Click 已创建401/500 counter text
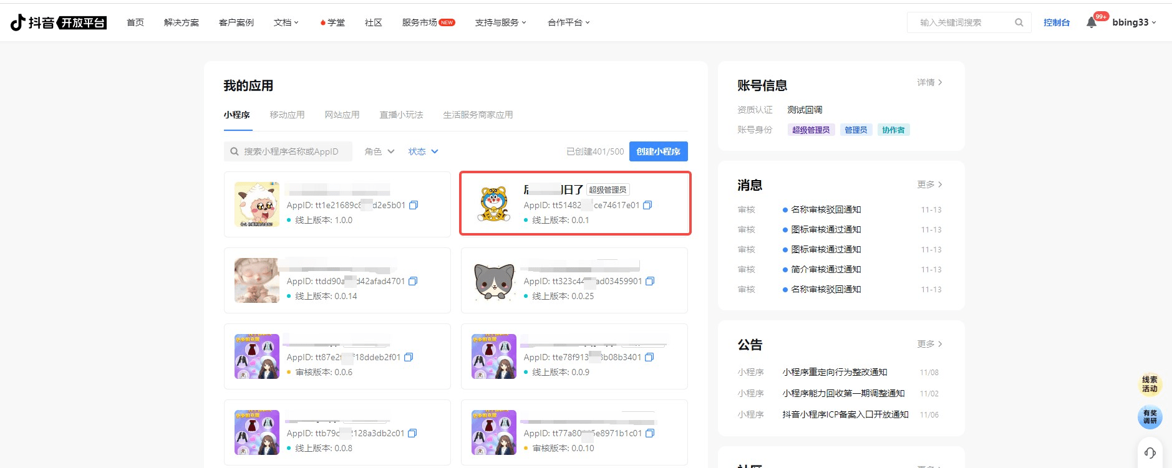 (595, 151)
